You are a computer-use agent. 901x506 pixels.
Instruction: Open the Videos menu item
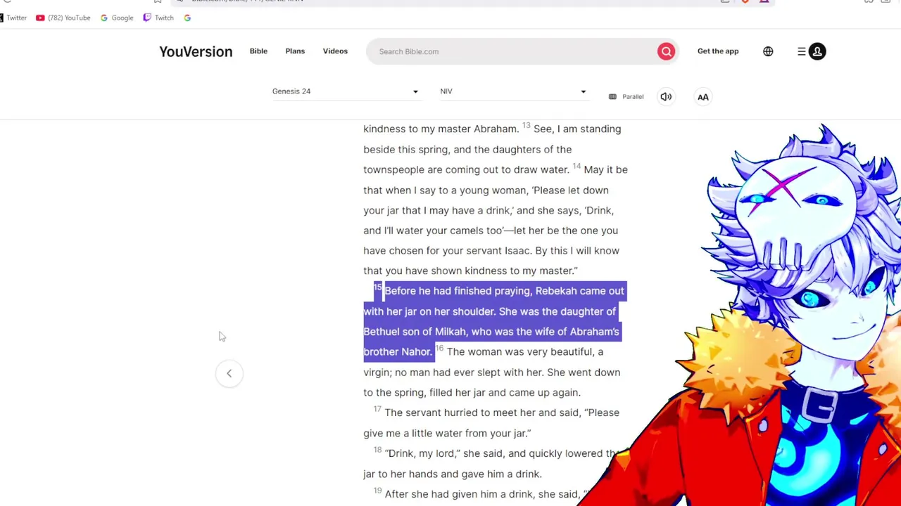pos(335,51)
